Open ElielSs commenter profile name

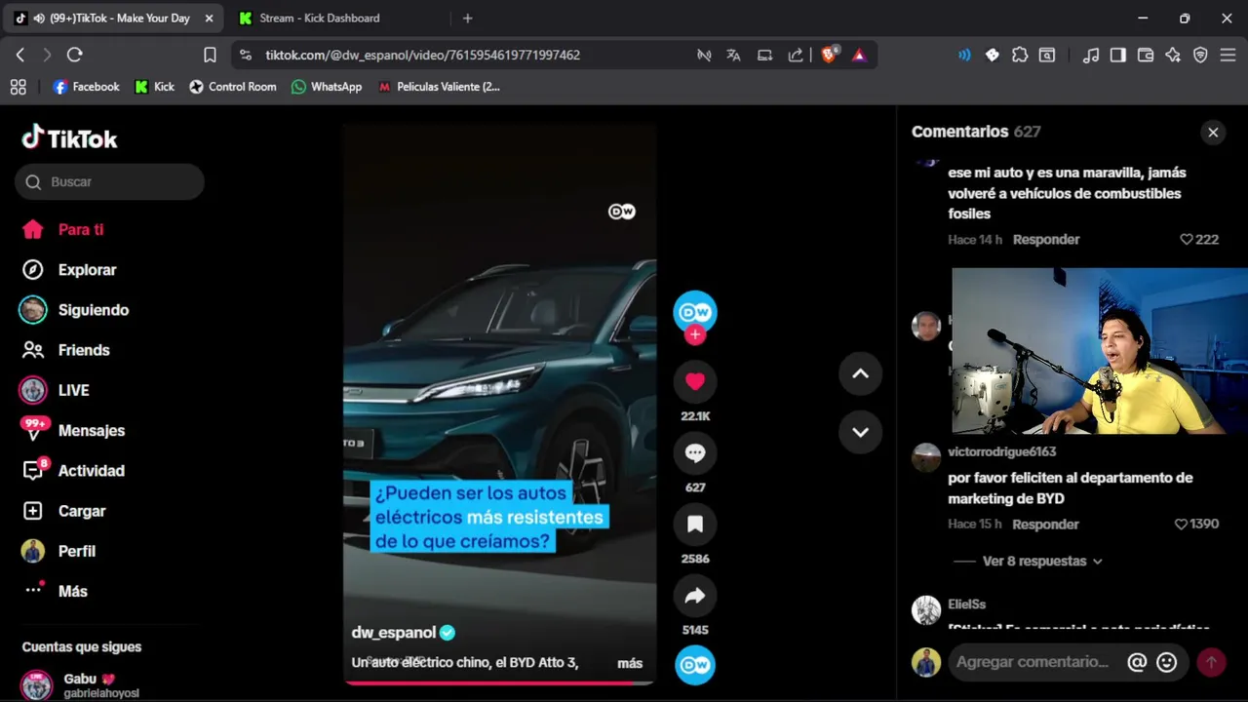(x=966, y=604)
